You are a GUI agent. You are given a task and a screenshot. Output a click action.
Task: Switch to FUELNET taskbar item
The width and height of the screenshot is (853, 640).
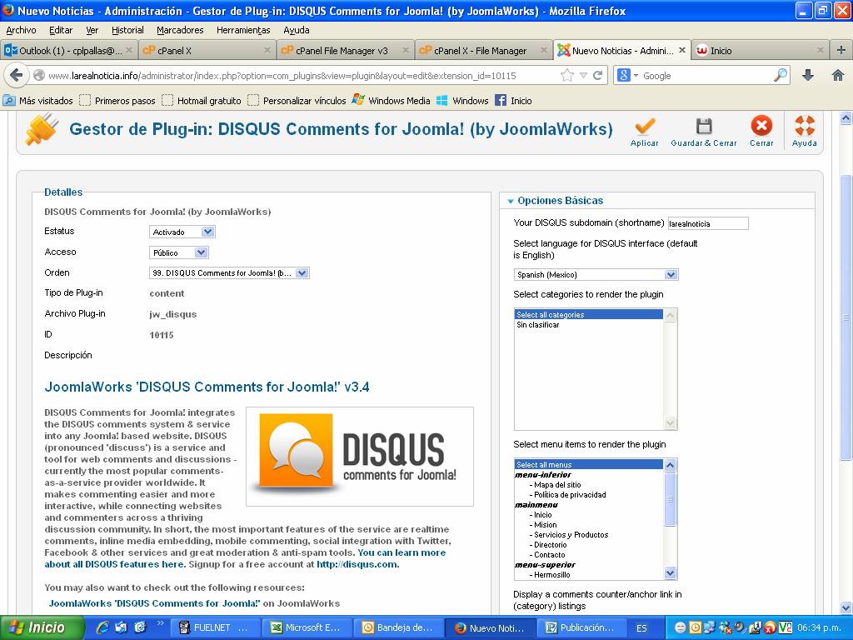point(215,627)
